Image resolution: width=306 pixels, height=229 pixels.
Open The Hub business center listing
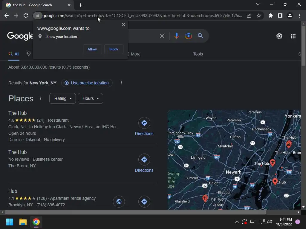click(18, 152)
